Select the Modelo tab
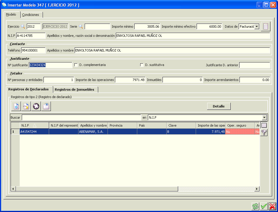This screenshot has height=212, width=278. (11, 14)
